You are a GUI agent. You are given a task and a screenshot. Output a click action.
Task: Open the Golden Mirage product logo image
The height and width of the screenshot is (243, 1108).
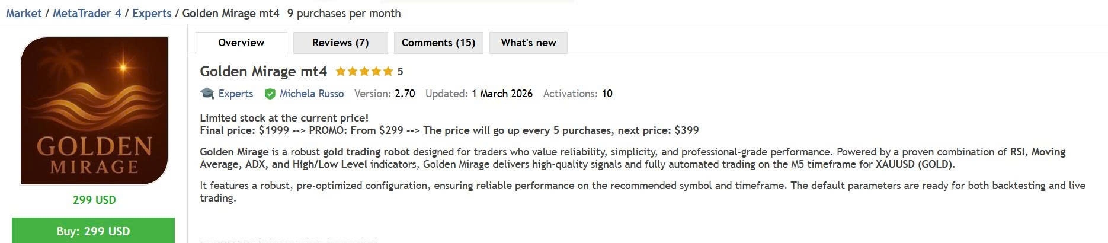[94, 111]
